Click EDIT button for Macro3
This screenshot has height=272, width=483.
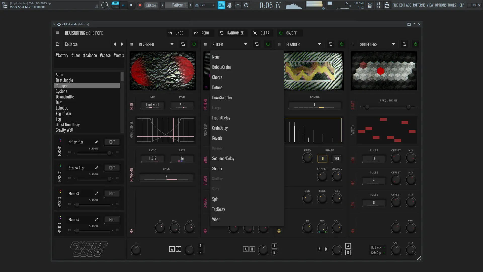(112, 194)
